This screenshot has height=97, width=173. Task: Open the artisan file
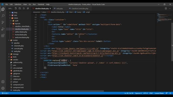click(x=15, y=82)
